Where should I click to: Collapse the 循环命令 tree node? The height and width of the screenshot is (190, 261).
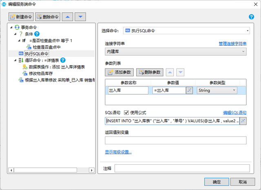point(15,60)
